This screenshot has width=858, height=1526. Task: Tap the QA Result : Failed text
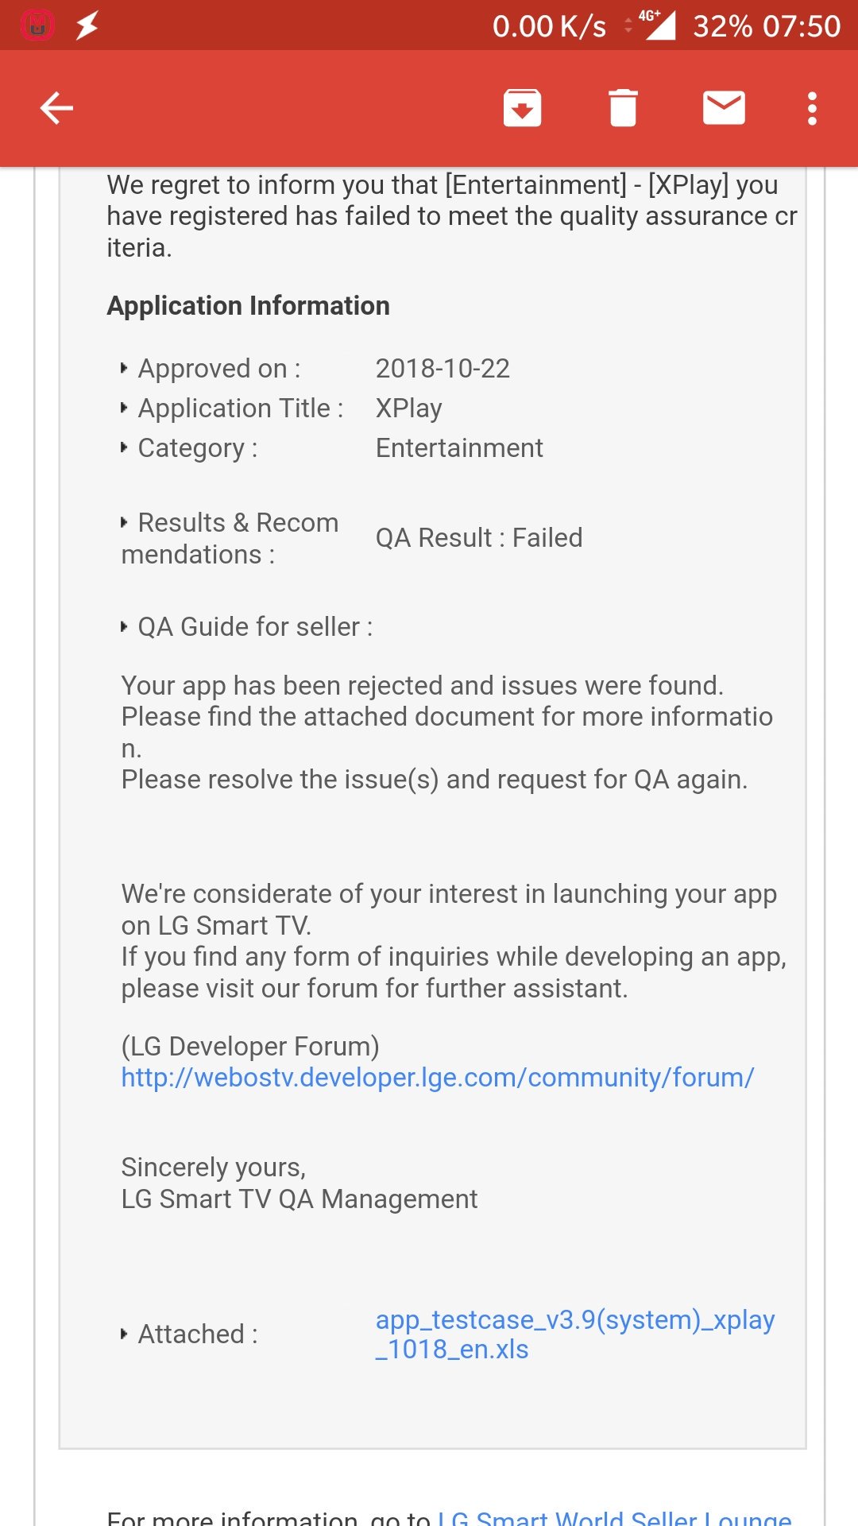479,538
